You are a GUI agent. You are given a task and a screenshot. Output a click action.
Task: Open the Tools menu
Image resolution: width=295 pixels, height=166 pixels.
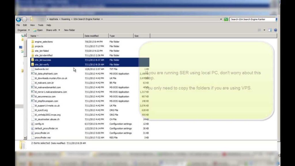pyautogui.click(x=40, y=25)
